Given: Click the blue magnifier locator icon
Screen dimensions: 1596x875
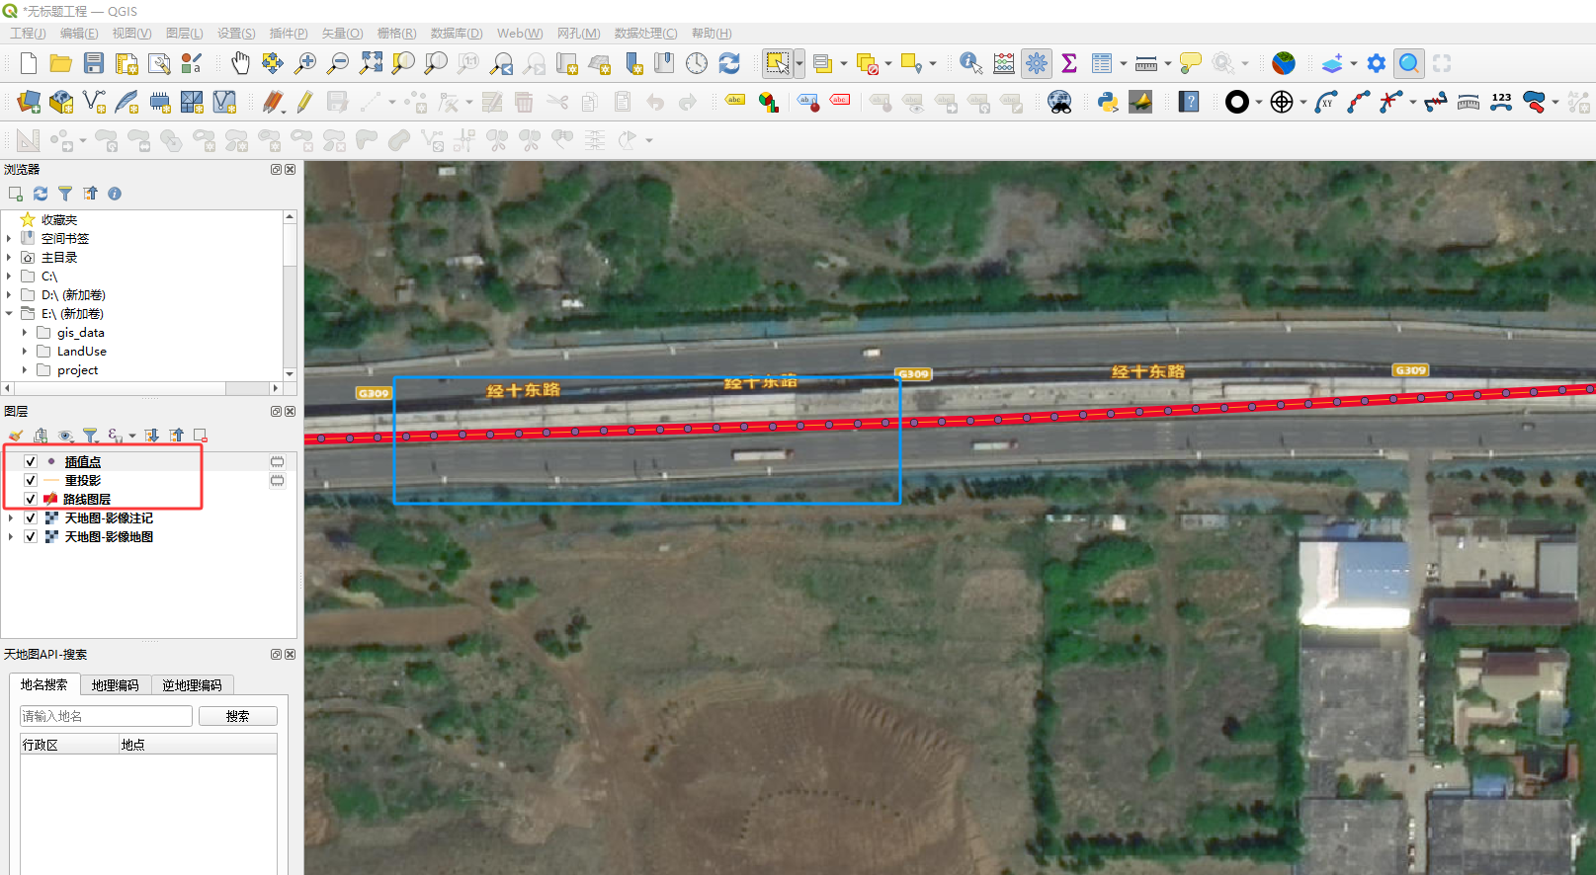Looking at the screenshot, I should [x=1409, y=63].
